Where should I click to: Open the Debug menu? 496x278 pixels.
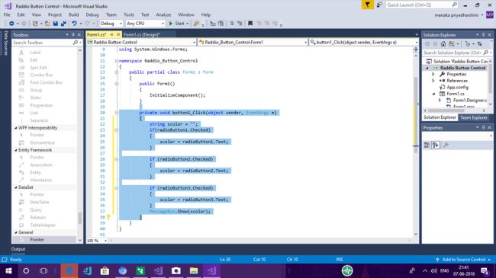[92, 14]
